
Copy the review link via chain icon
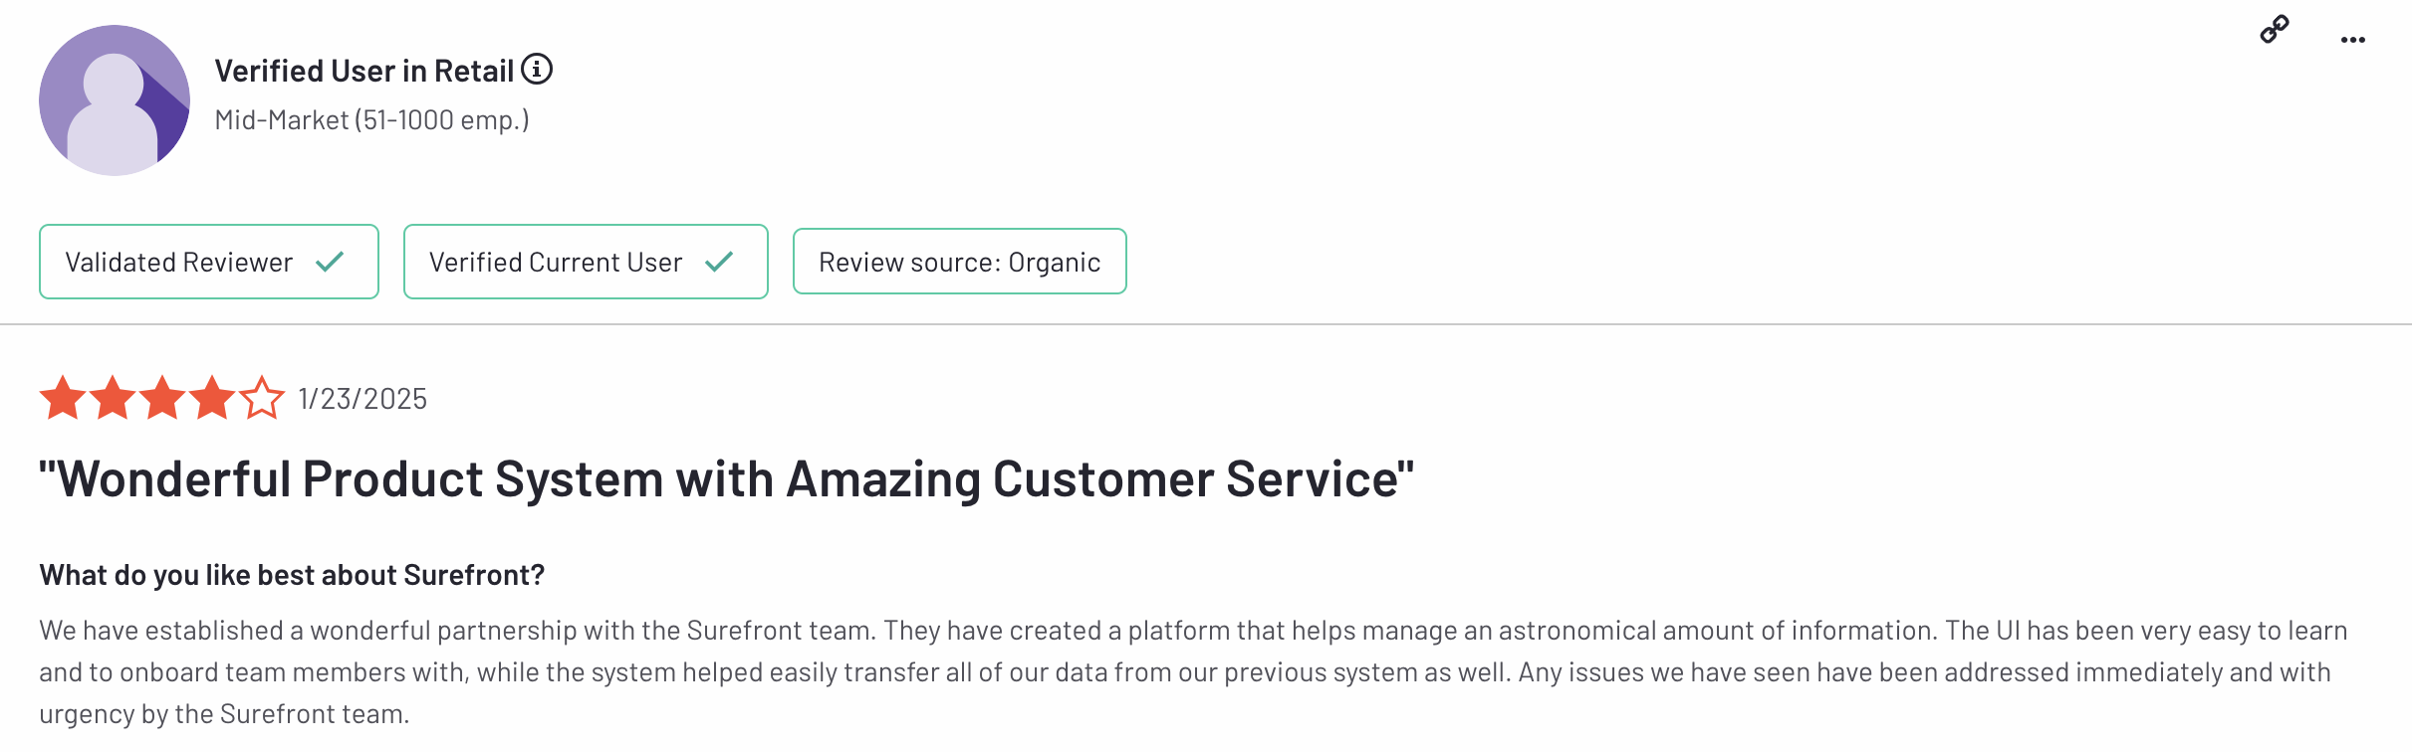tap(2275, 30)
